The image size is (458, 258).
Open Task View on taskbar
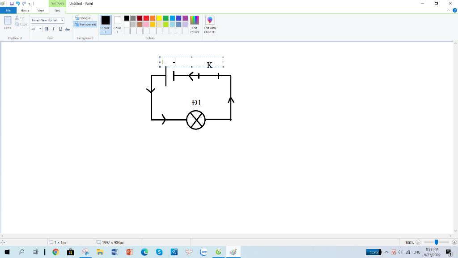coord(35,252)
